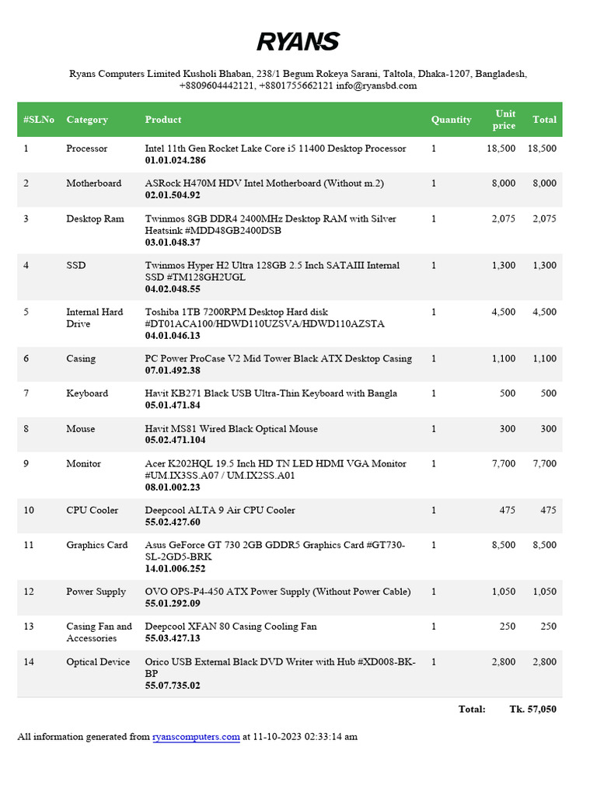The height and width of the screenshot is (796, 597).
Task: Click the #SLNo column header
Action: [x=39, y=120]
